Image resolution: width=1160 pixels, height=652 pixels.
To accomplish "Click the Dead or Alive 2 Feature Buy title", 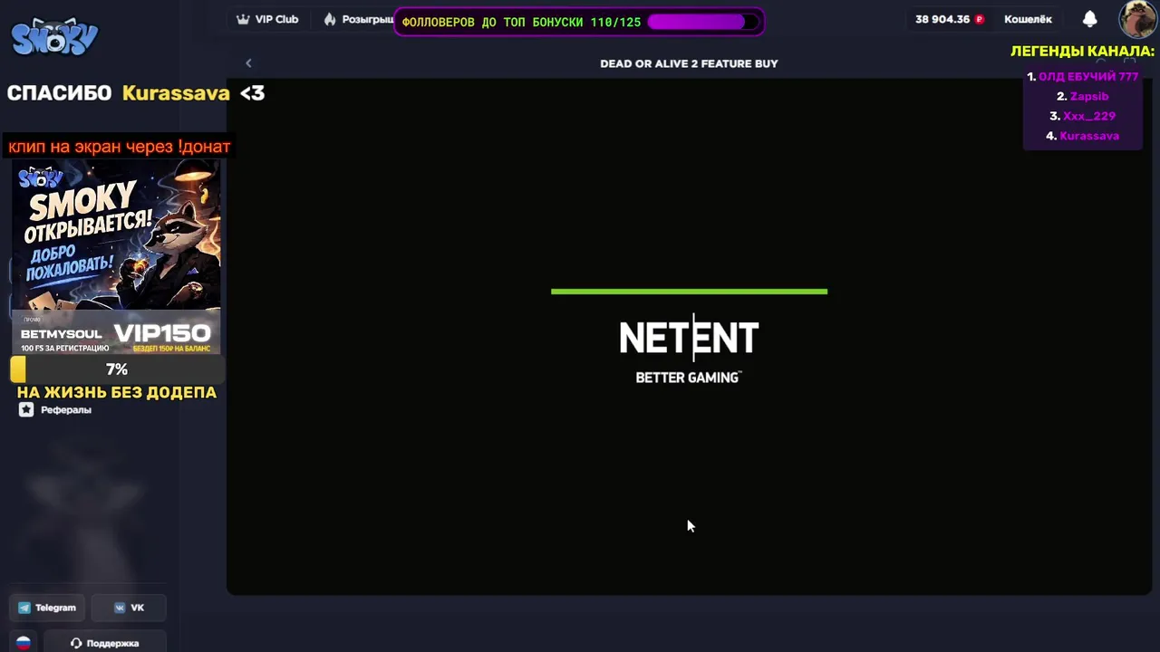I will coord(689,63).
